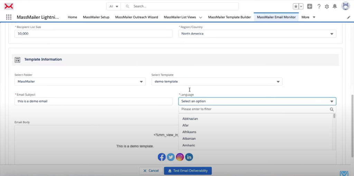
Task: Go to the MassMailer Setup tab
Action: tap(96, 17)
